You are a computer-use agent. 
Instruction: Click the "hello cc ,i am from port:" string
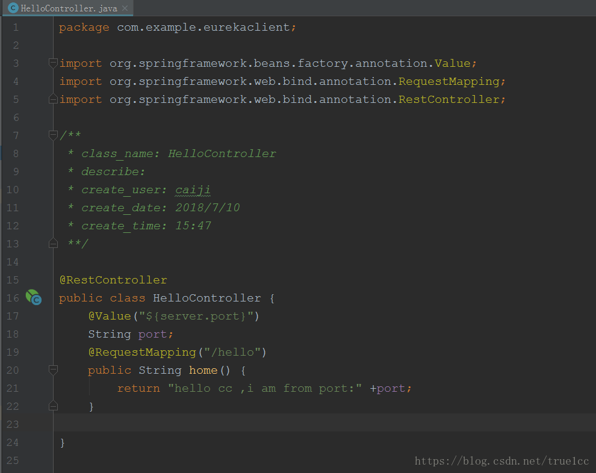pyautogui.click(x=264, y=388)
